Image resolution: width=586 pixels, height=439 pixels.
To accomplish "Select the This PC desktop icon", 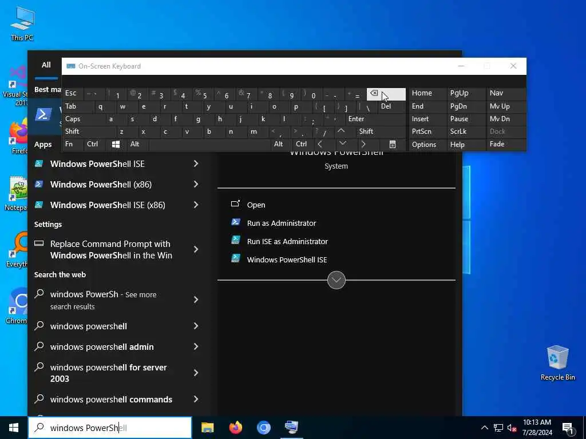I will (x=22, y=23).
